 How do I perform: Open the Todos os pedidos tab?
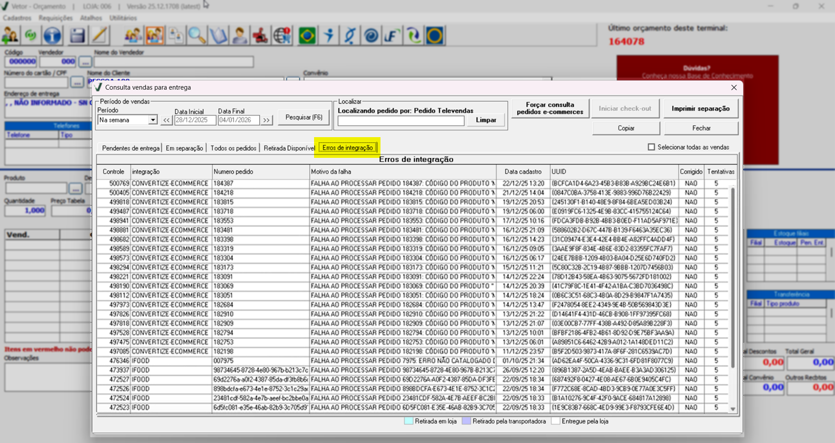point(233,148)
